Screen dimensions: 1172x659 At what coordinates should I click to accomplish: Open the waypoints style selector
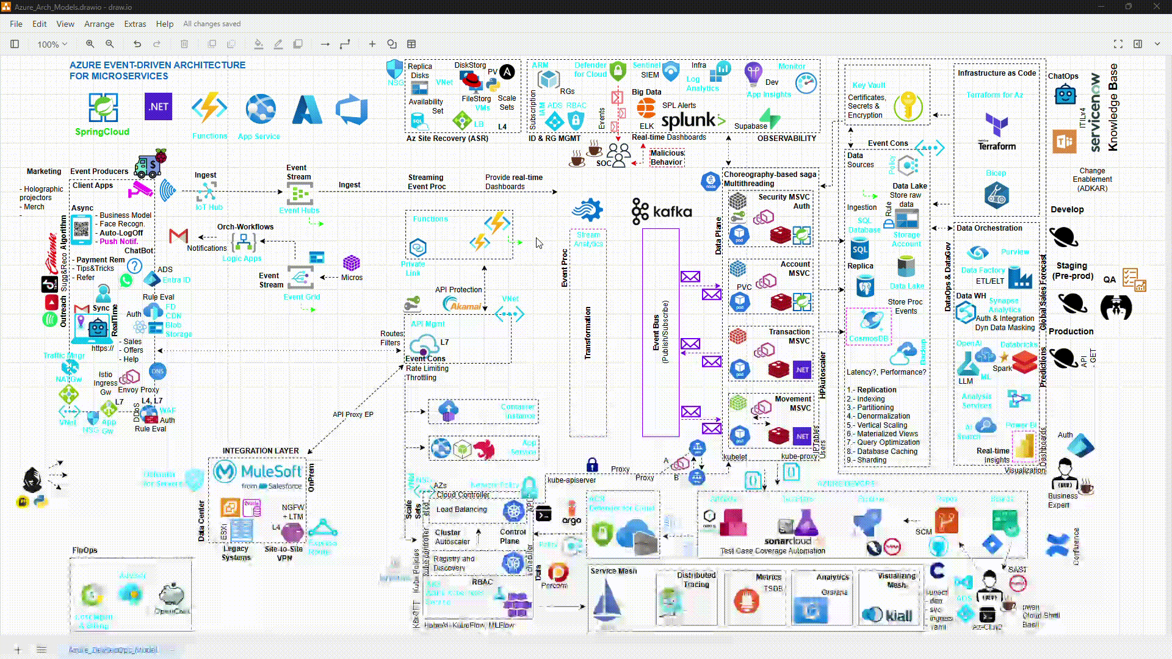click(x=345, y=44)
